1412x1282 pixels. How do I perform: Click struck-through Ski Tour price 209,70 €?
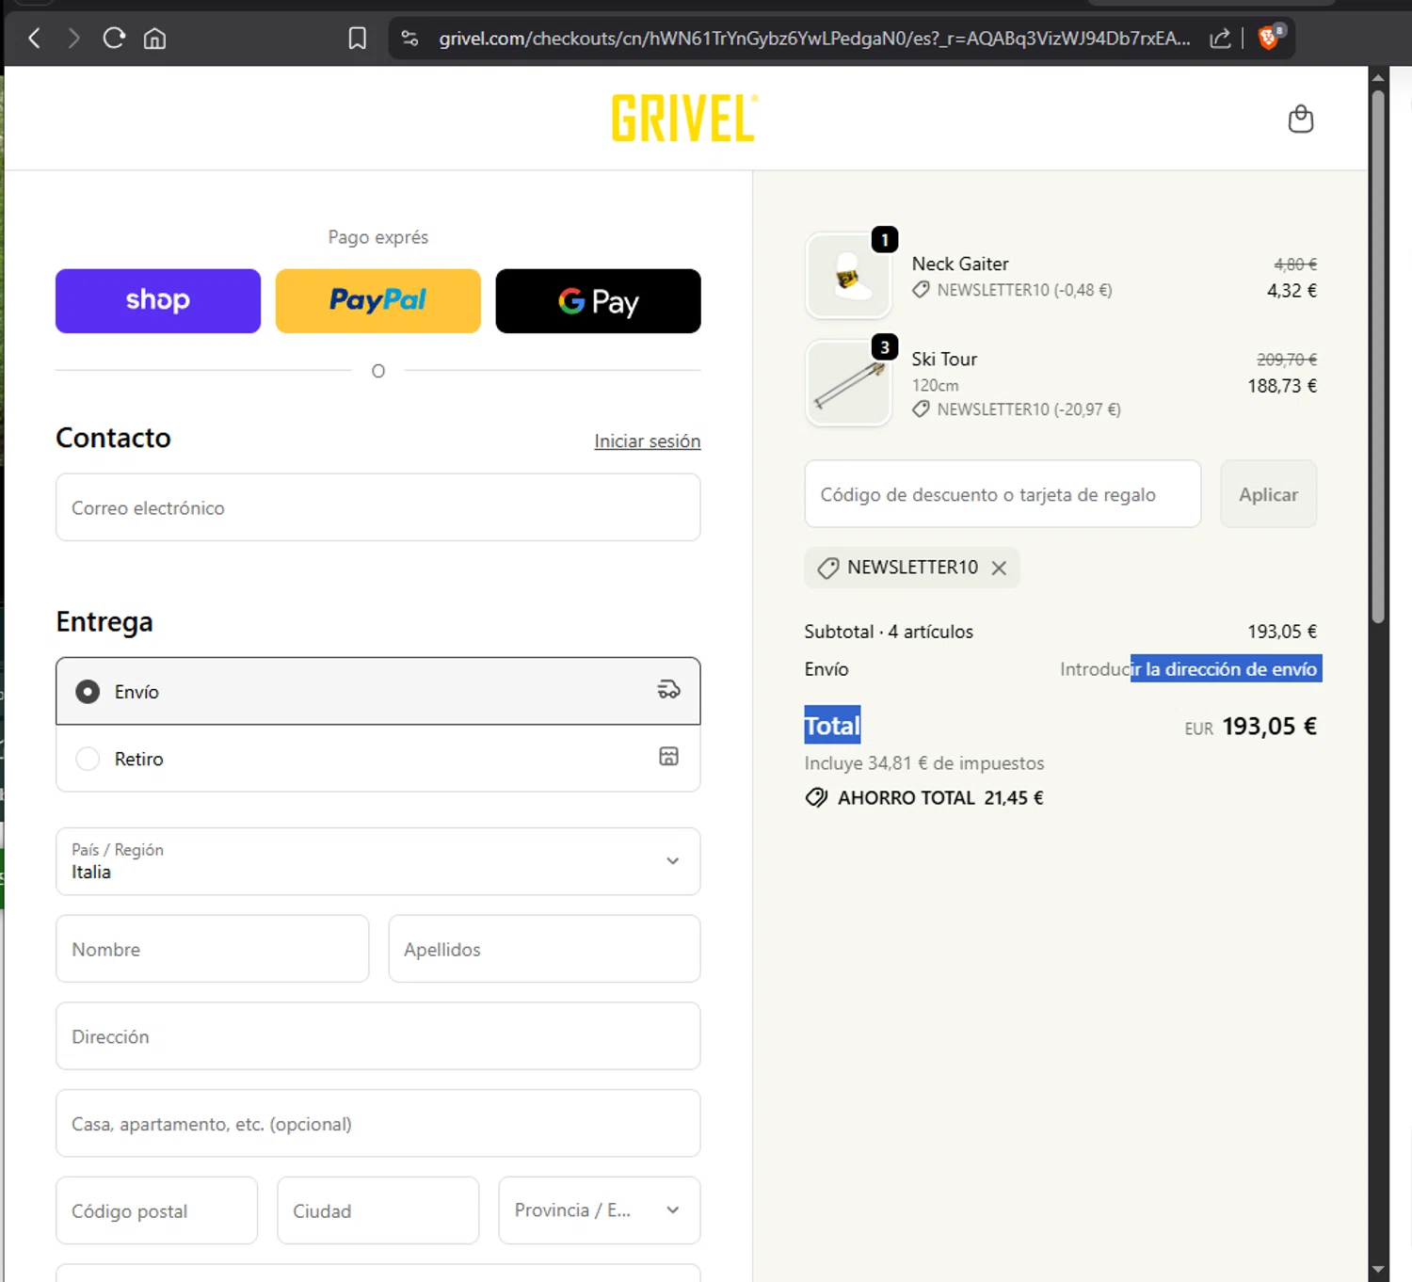tap(1287, 361)
